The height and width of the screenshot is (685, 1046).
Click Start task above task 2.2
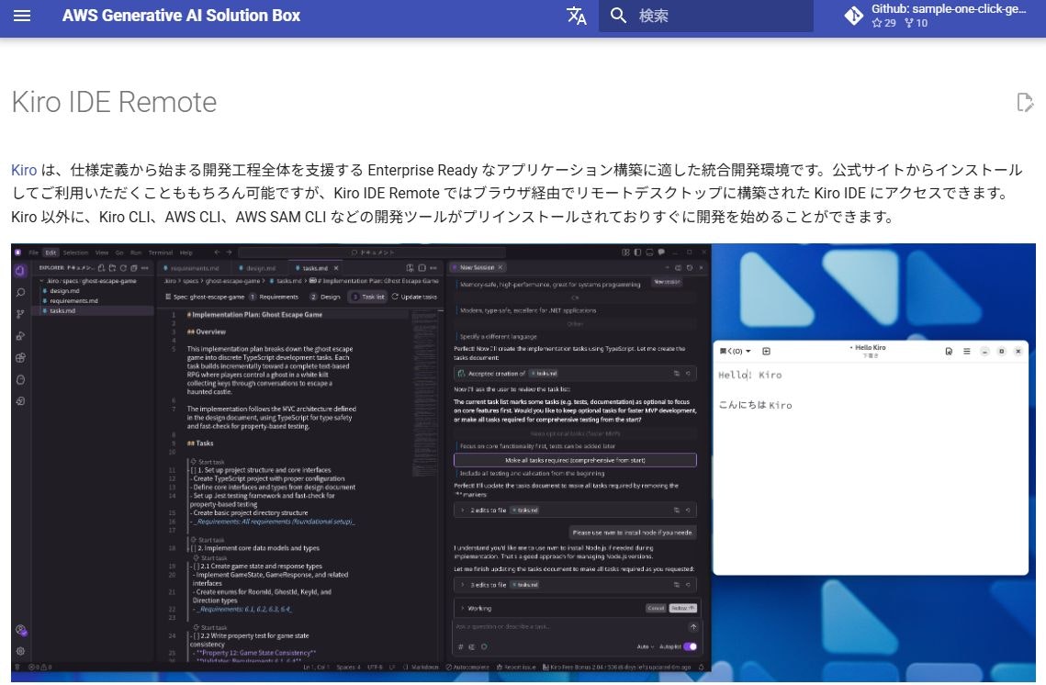tap(209, 628)
